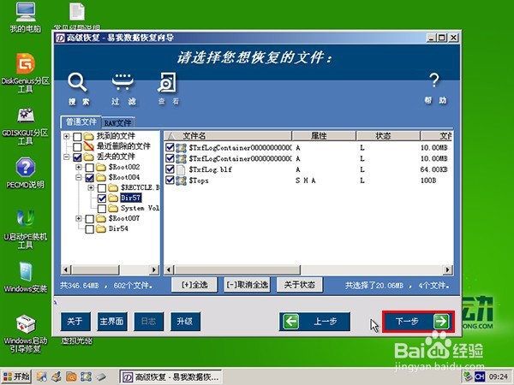
Task: Click the Search (搜索) magnifier icon
Action: tap(77, 82)
